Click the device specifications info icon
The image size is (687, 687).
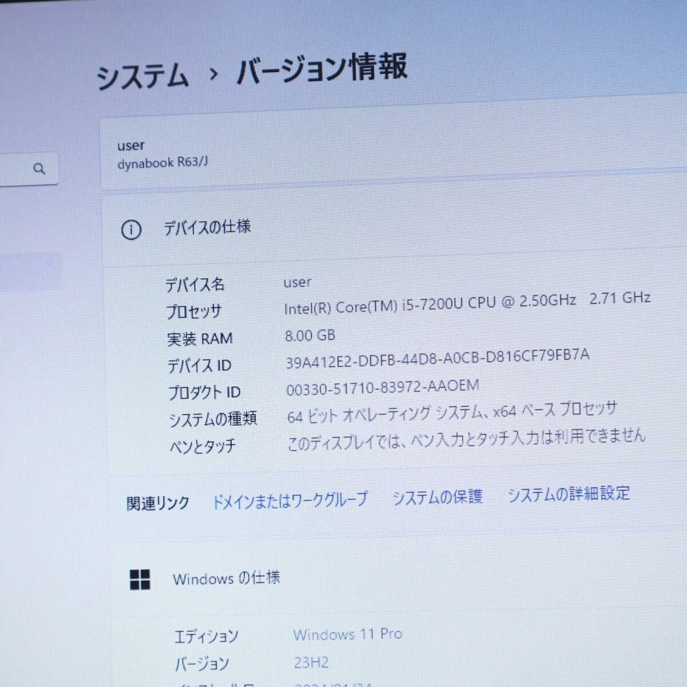131,230
